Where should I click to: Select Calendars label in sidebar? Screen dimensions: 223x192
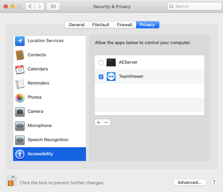(x=38, y=69)
